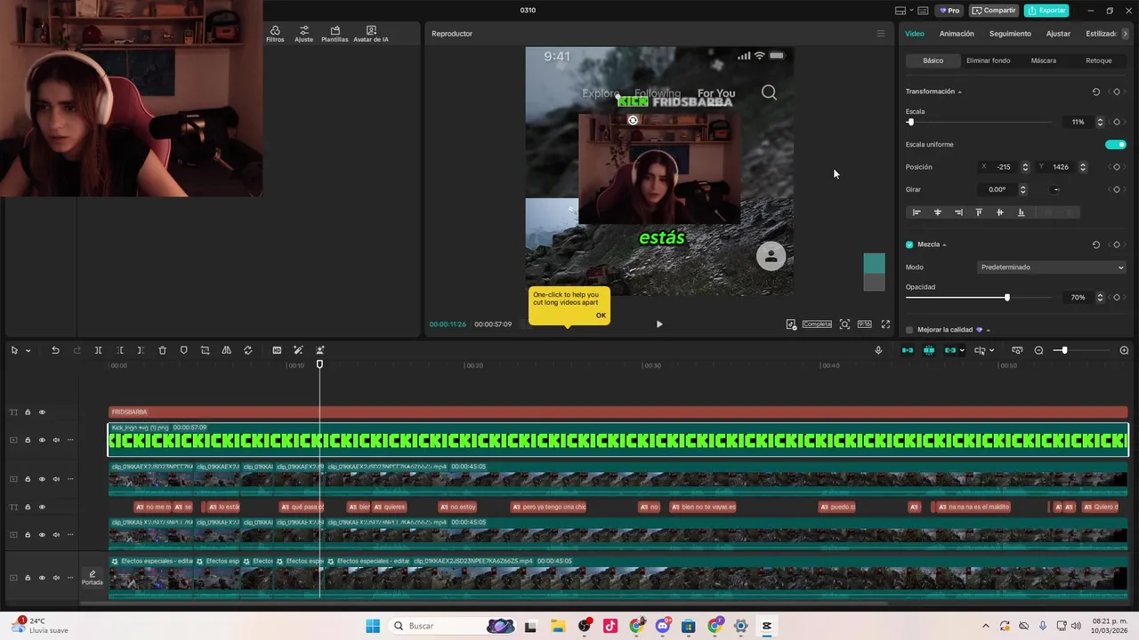Viewport: 1139px width, 640px height.
Task: Click zoom-to-fit timeline icon
Action: point(1017,350)
